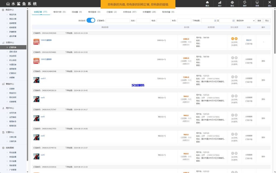Click inside the 訂單編號 input field
The width and height of the screenshot is (276, 173).
point(118,20)
